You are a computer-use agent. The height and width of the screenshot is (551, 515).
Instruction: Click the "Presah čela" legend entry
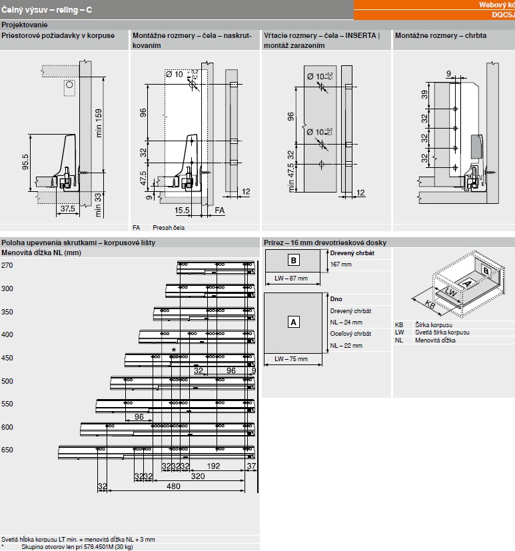pyautogui.click(x=168, y=228)
